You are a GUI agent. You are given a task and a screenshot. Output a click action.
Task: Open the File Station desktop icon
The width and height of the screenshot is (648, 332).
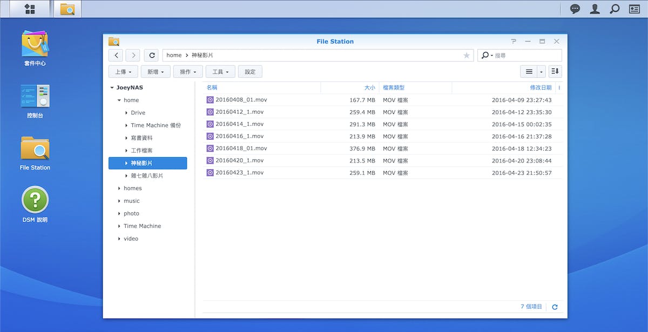coord(35,153)
